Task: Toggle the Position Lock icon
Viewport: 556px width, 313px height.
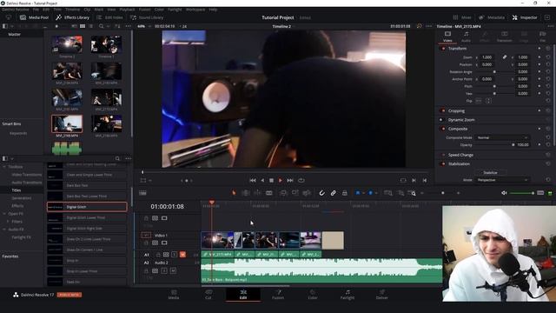Action: pyautogui.click(x=344, y=193)
